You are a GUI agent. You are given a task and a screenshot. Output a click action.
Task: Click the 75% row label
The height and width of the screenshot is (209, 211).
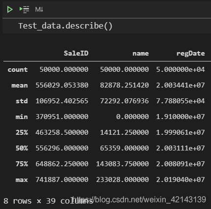point(22,164)
